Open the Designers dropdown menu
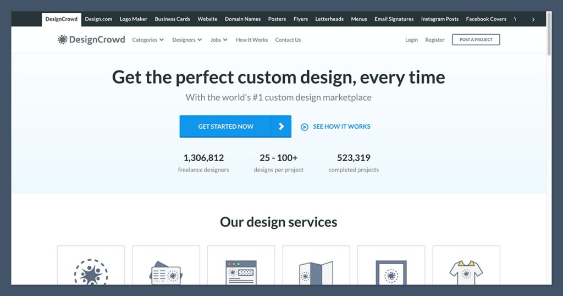Viewport: 563px width, 296px height. click(x=187, y=40)
